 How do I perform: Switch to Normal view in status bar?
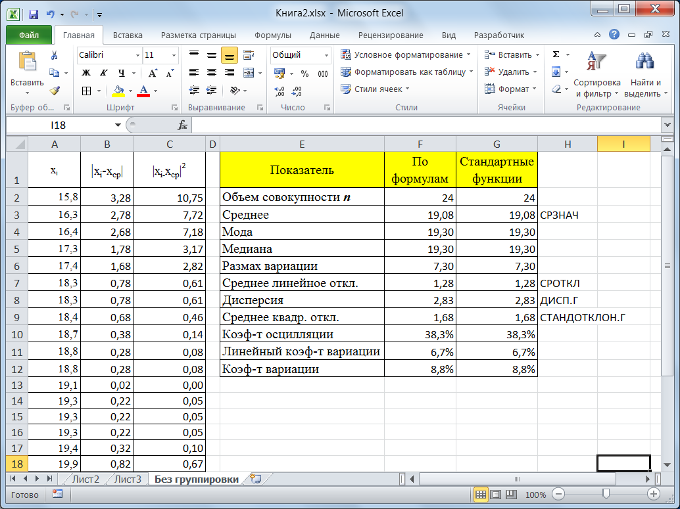(481, 495)
